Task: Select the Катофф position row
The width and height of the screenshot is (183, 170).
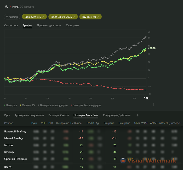Action: pos(92,152)
